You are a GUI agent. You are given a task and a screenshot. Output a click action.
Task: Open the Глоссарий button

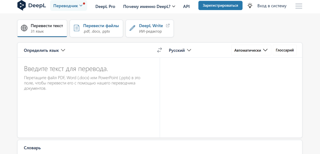(285, 50)
